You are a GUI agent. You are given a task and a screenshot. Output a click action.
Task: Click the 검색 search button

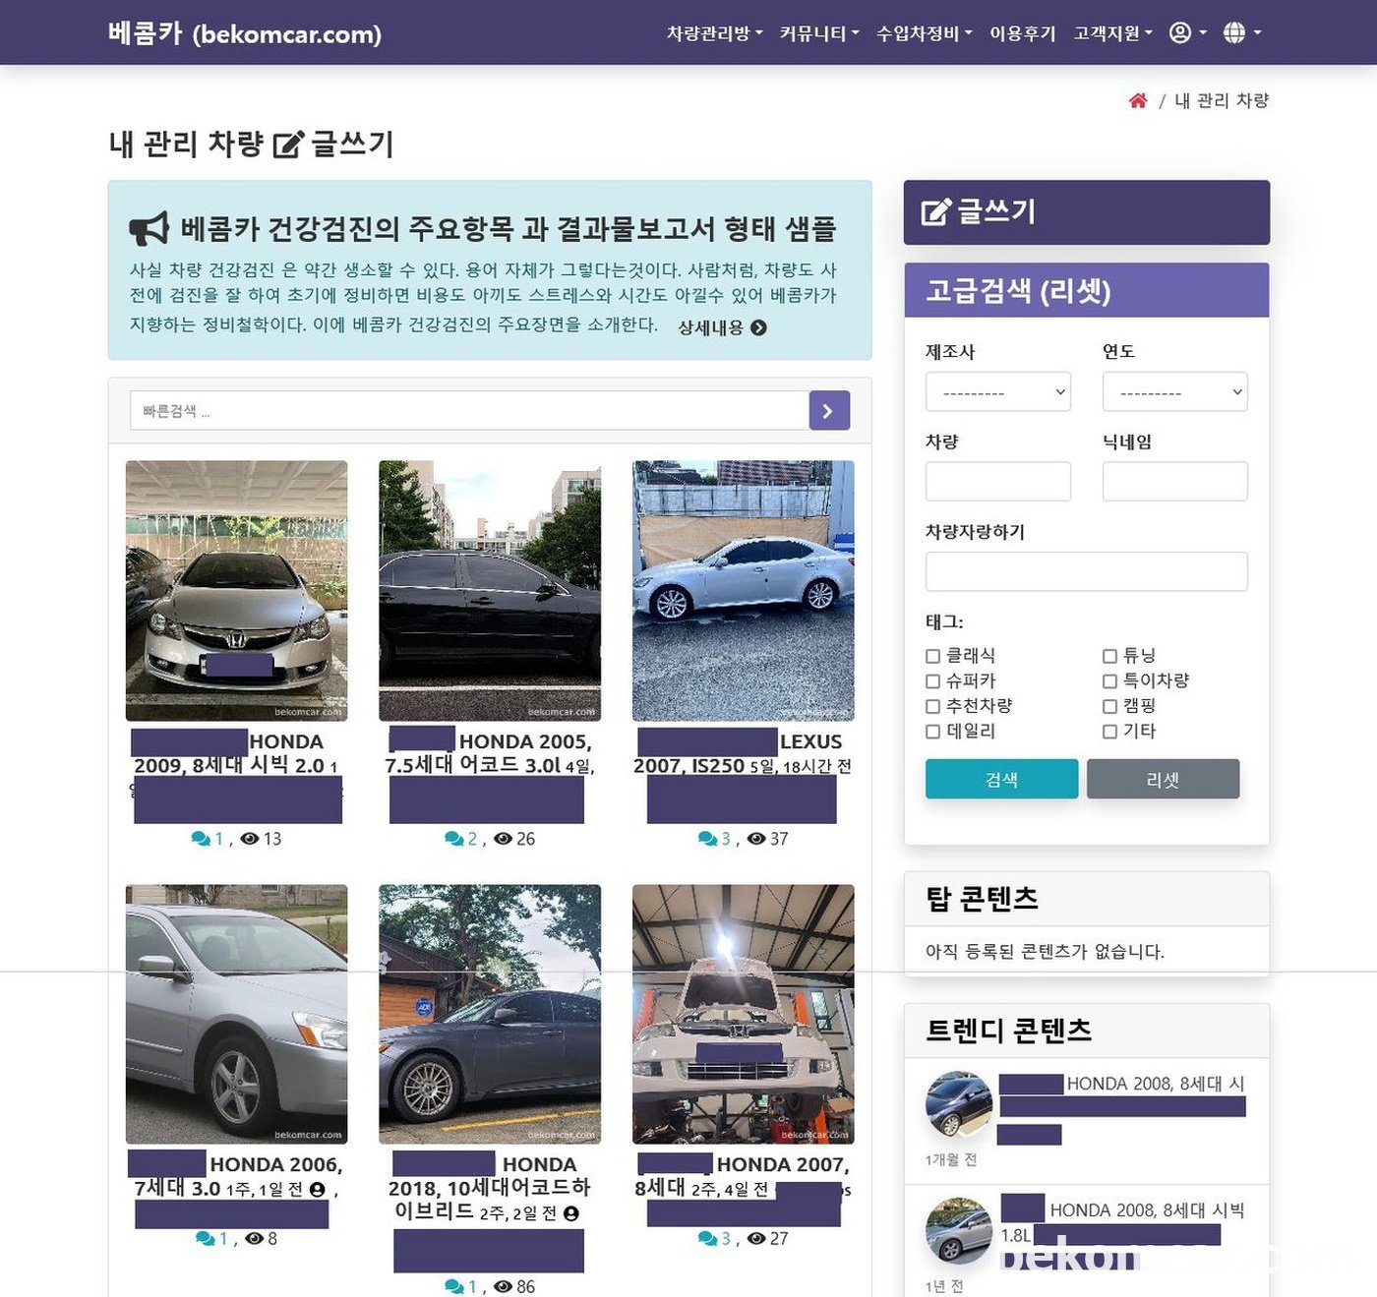1001,779
